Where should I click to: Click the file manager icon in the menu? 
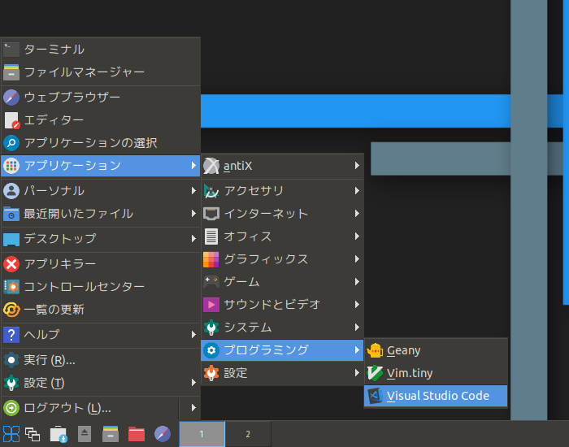click(x=11, y=72)
